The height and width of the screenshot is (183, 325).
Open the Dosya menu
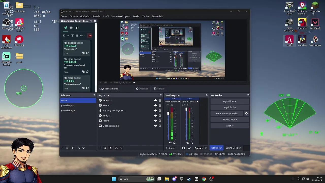click(x=64, y=16)
